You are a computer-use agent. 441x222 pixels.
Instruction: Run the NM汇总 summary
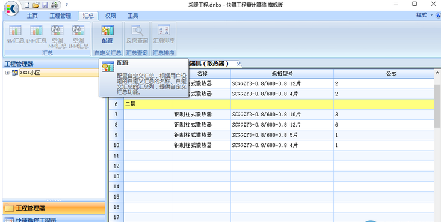coord(15,34)
